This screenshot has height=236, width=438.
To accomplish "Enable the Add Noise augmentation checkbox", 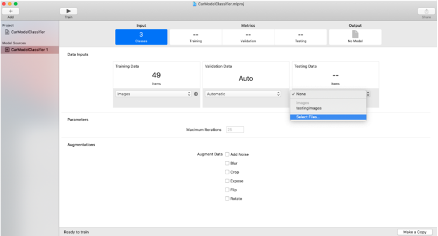I will coord(227,154).
